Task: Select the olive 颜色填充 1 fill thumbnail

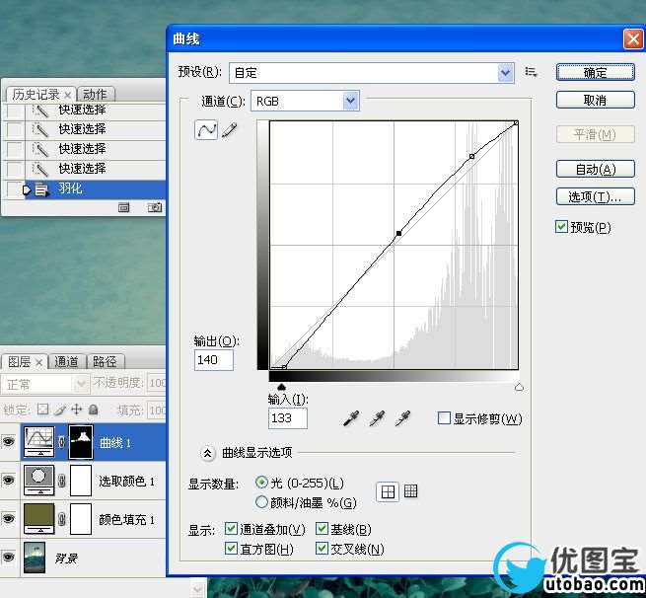Action: pyautogui.click(x=39, y=519)
